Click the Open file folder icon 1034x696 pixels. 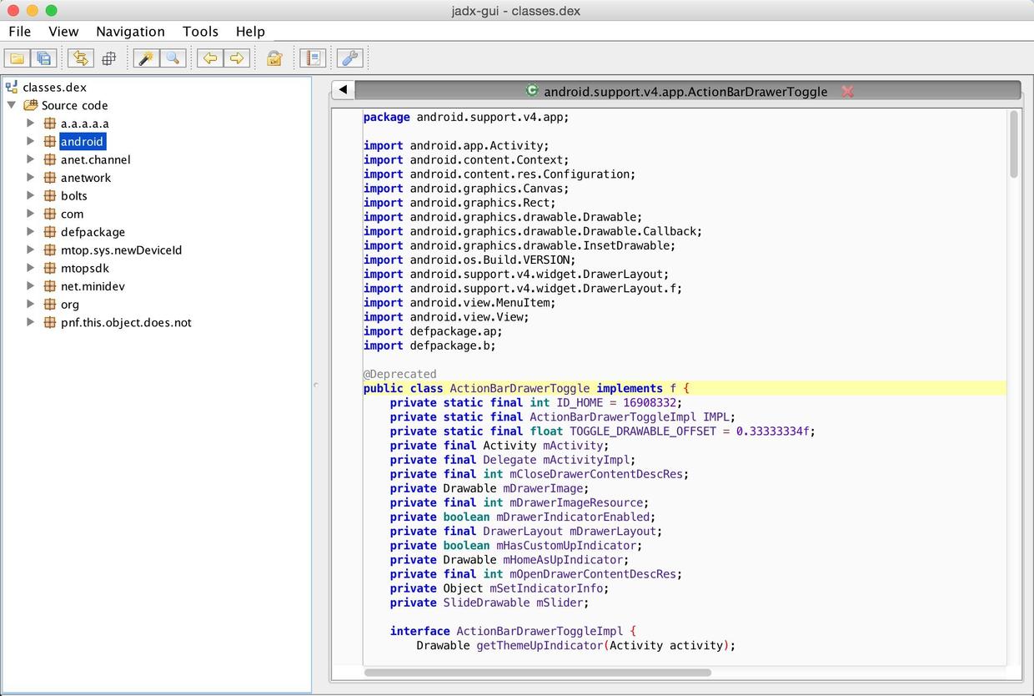(17, 58)
